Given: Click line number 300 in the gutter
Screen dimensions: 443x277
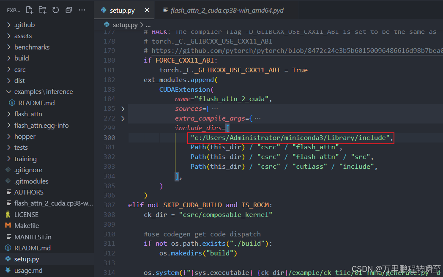Looking at the screenshot, I should 109,137.
